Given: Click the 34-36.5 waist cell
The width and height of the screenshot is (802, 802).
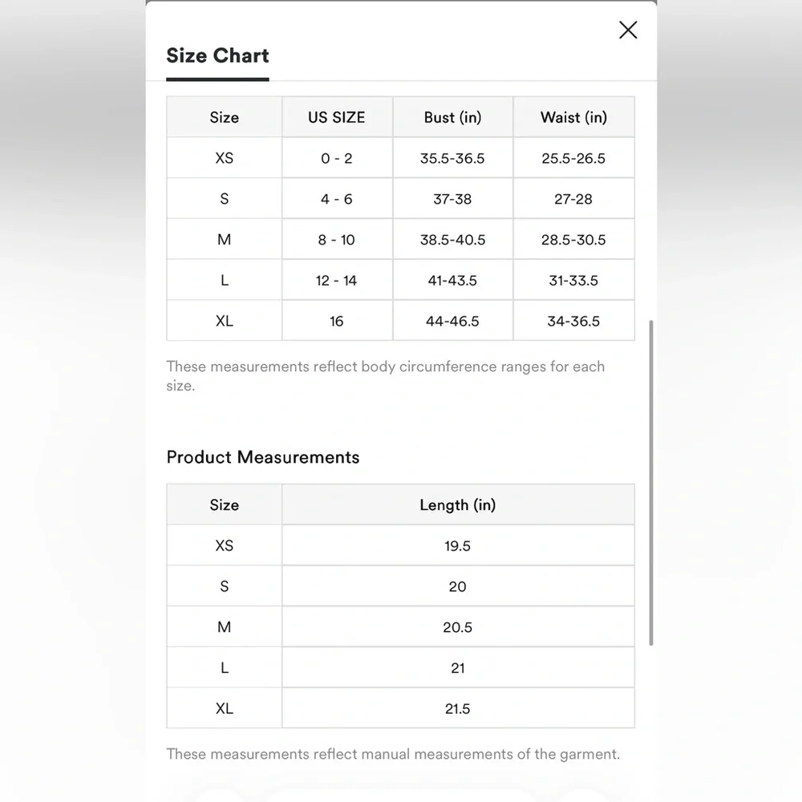Looking at the screenshot, I should click(x=573, y=322).
